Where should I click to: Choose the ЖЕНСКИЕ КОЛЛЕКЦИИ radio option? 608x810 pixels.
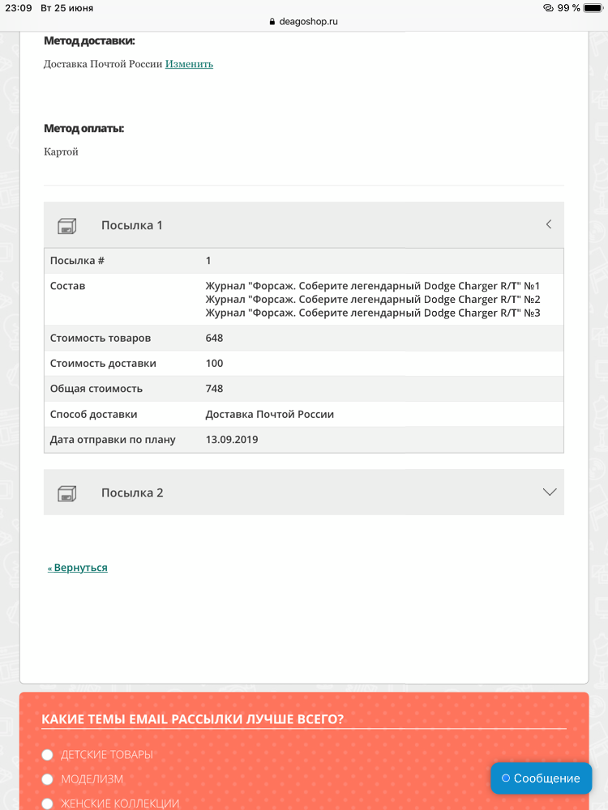pos(48,804)
